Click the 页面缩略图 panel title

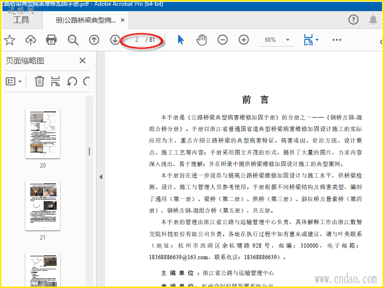[25, 61]
